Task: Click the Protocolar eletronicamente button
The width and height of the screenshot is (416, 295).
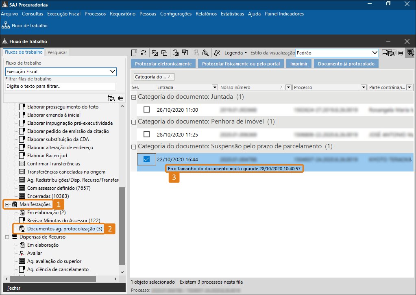Action: click(x=163, y=64)
